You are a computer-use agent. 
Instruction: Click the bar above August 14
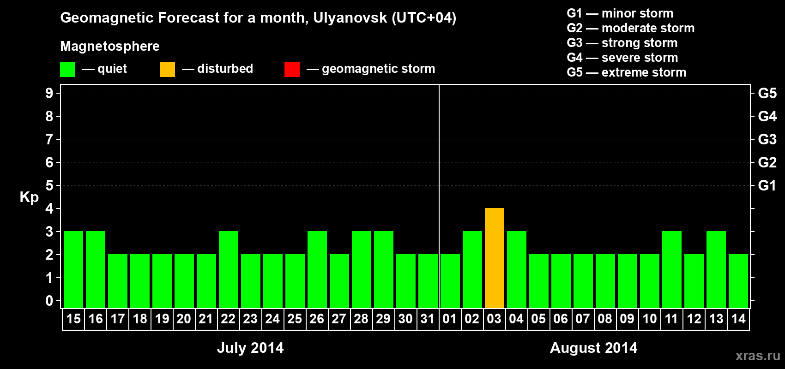(x=738, y=281)
